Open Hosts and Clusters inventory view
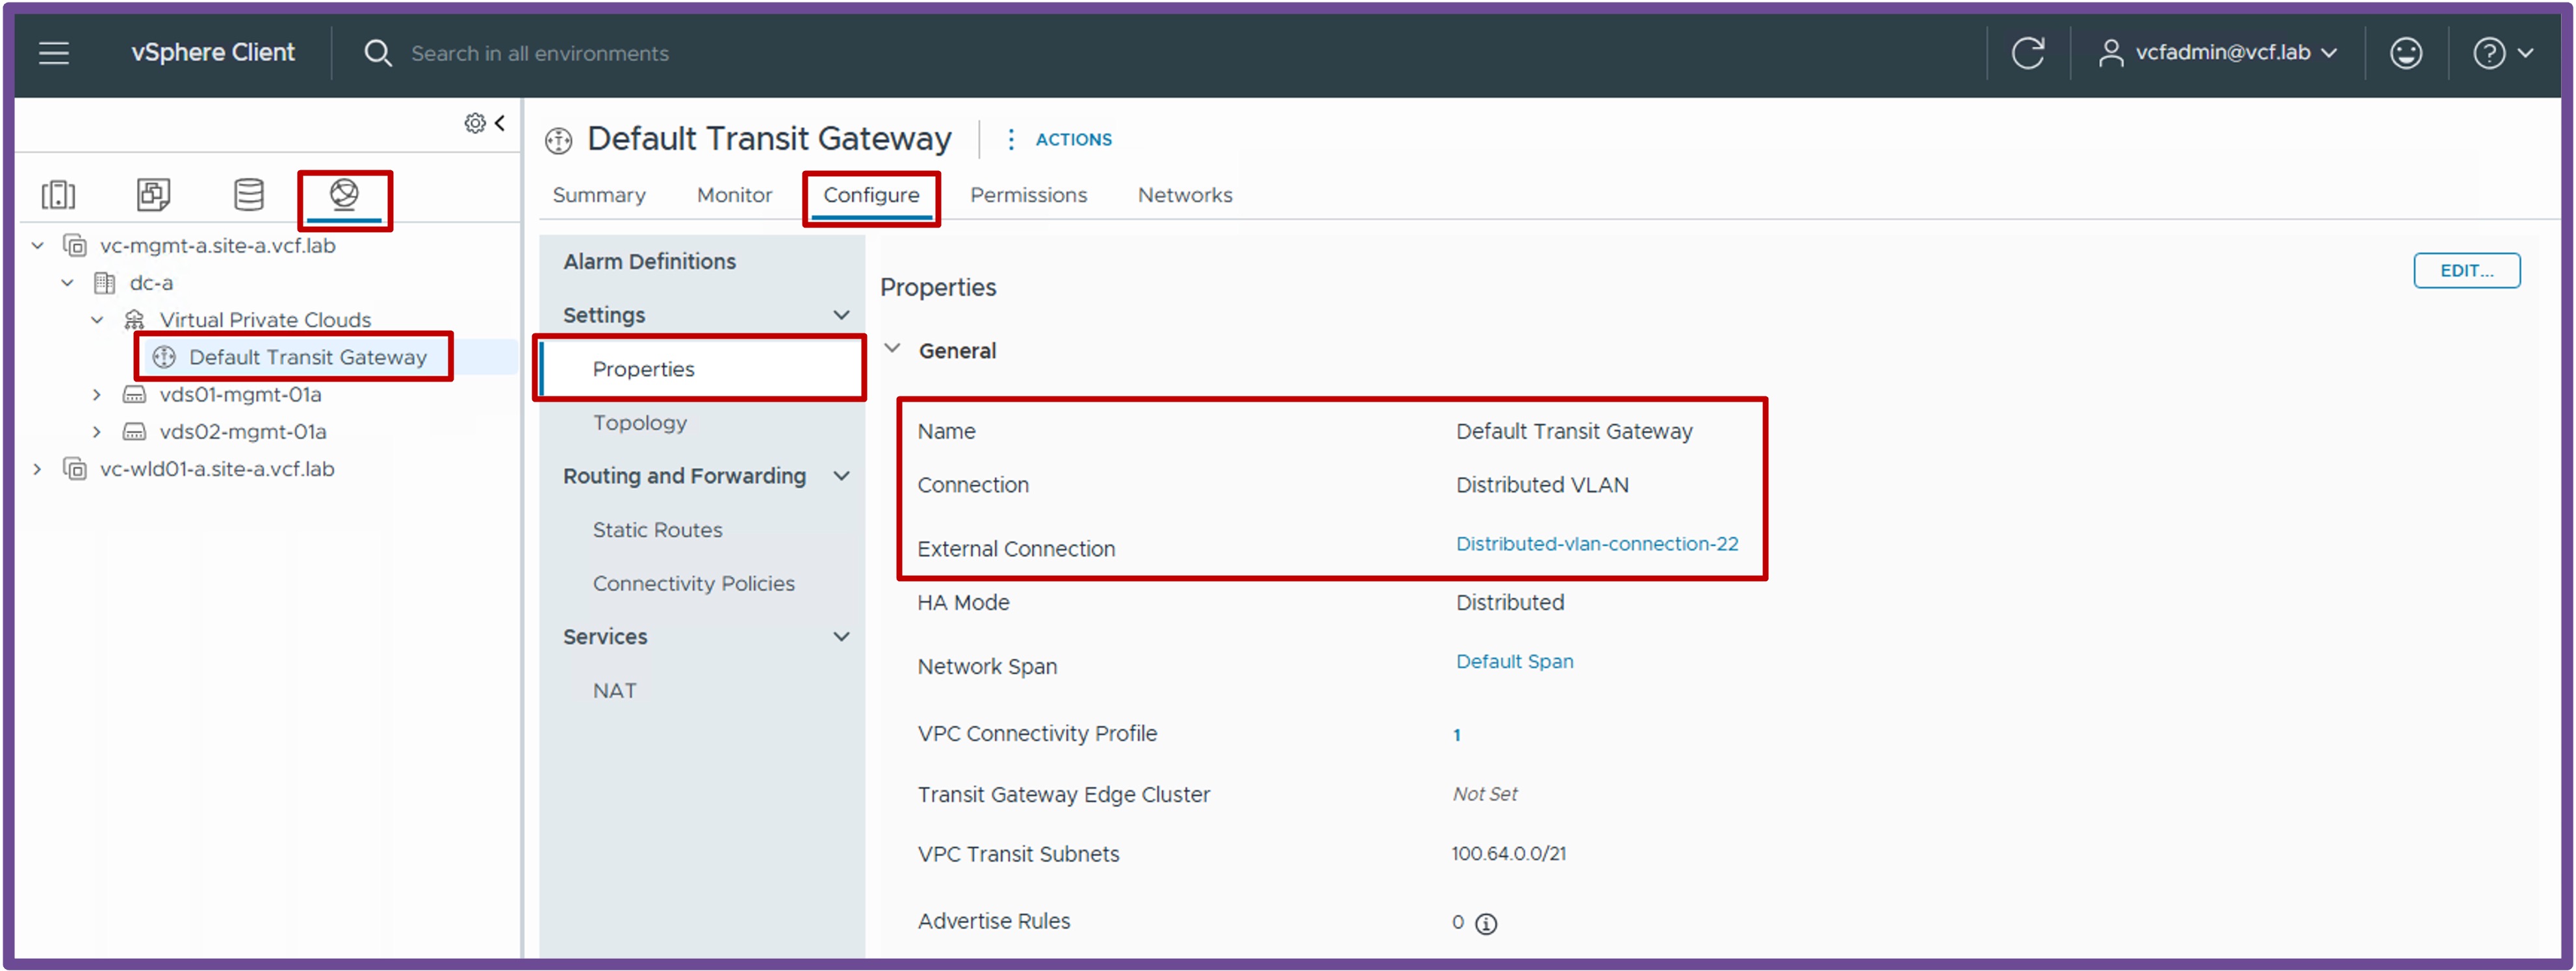The width and height of the screenshot is (2576, 971). 58,194
